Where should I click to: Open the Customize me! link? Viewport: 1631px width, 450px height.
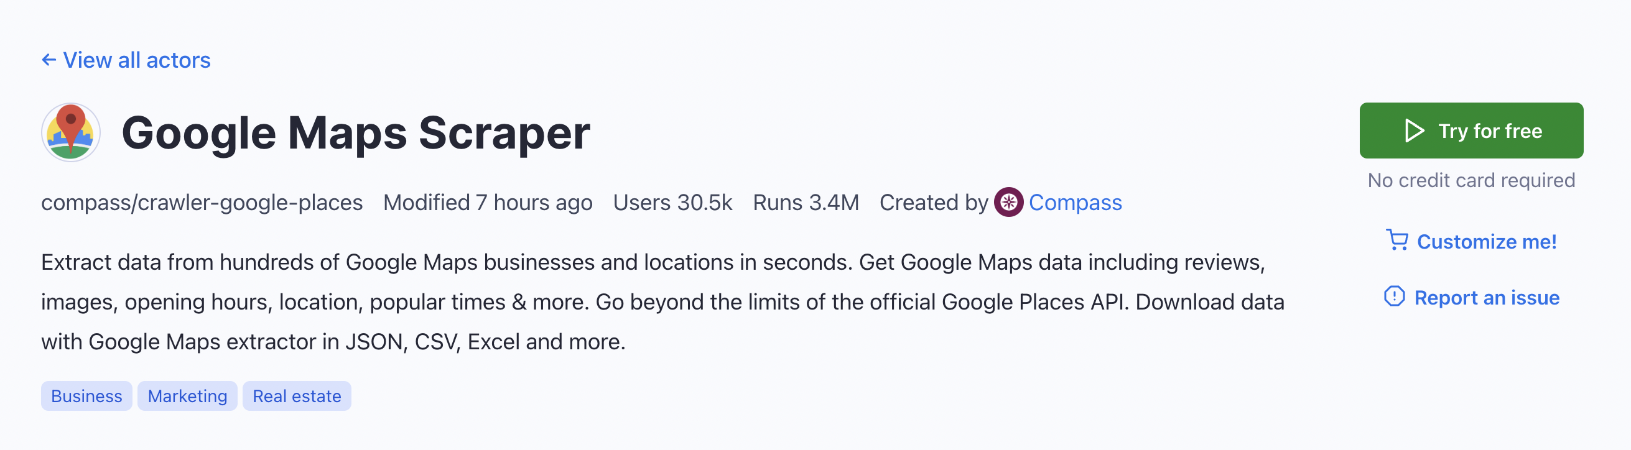(x=1486, y=242)
